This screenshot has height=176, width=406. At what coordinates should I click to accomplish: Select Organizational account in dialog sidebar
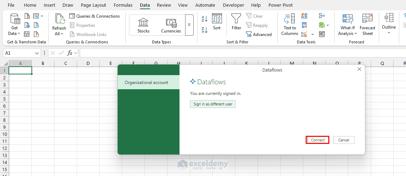point(148,83)
